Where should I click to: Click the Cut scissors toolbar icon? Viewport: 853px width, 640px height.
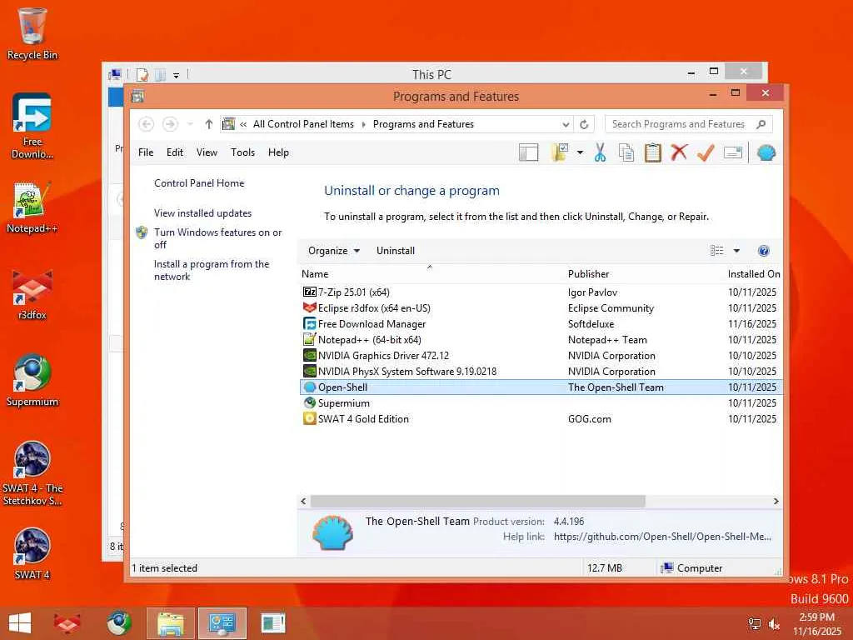click(x=600, y=153)
